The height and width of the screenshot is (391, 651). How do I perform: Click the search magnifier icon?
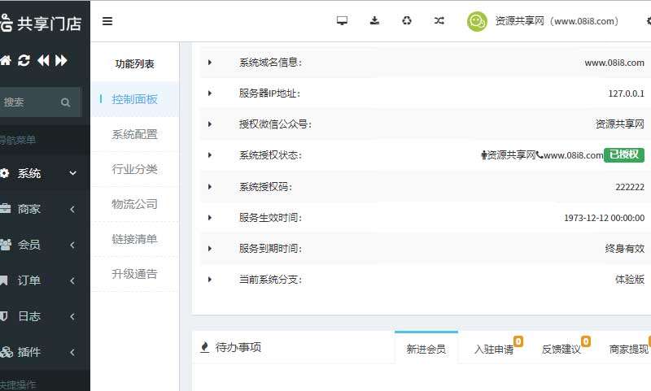pos(65,102)
